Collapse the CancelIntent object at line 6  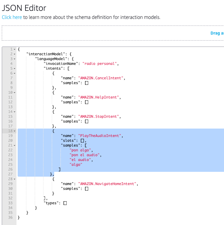[x=15, y=73]
